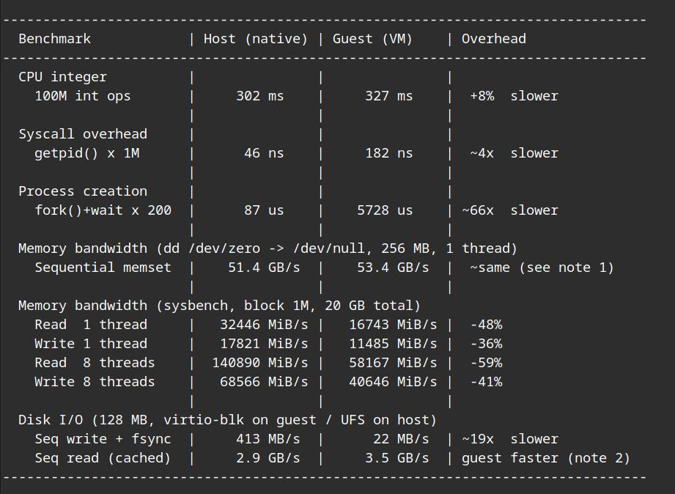Viewport: 675px width, 494px height.
Task: Click the '68566 MiB/s' host value
Action: point(264,382)
